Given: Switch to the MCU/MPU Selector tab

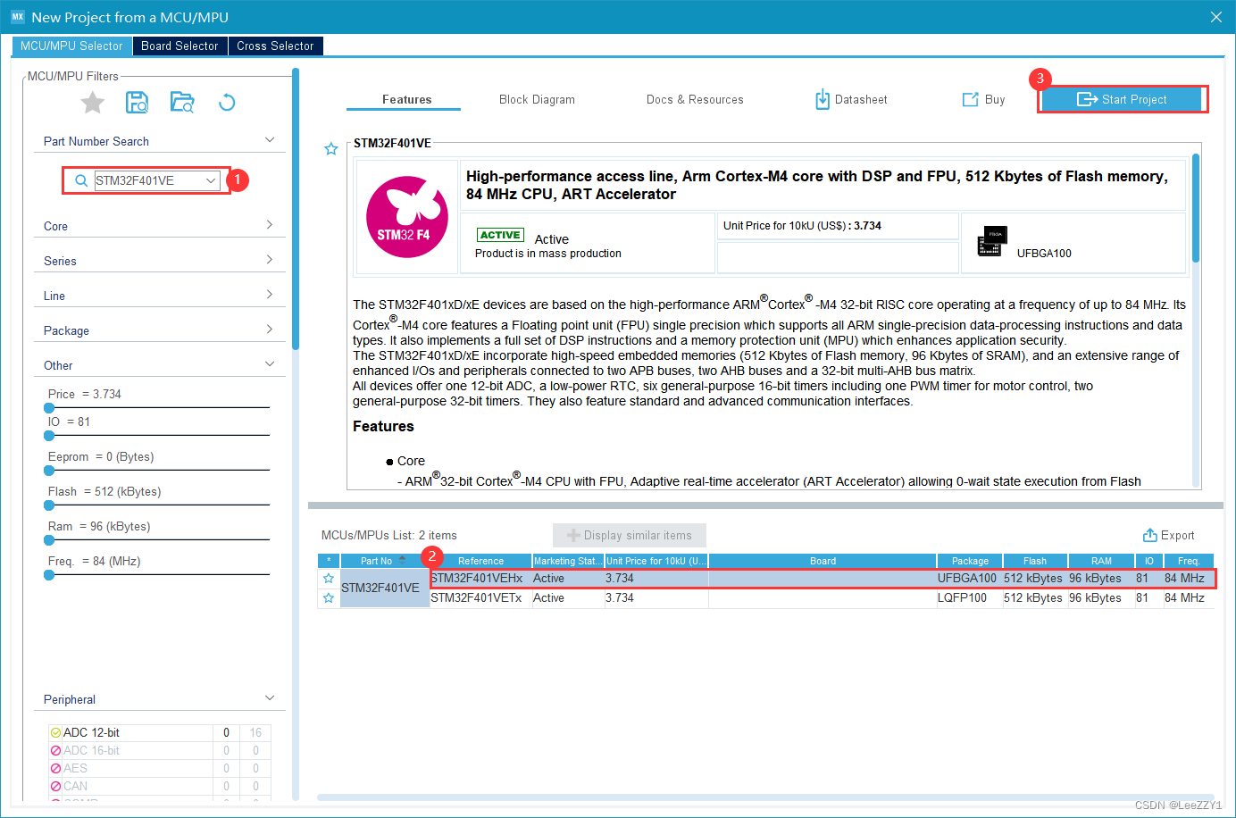Looking at the screenshot, I should (x=71, y=46).
